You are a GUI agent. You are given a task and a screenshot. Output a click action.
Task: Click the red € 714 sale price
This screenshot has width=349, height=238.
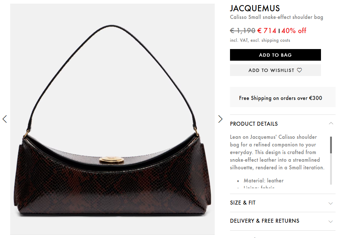pos(267,31)
